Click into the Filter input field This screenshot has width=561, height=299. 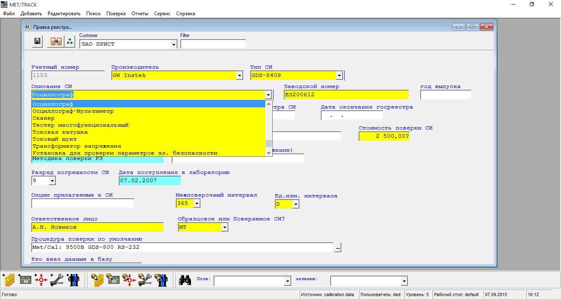coord(213,44)
